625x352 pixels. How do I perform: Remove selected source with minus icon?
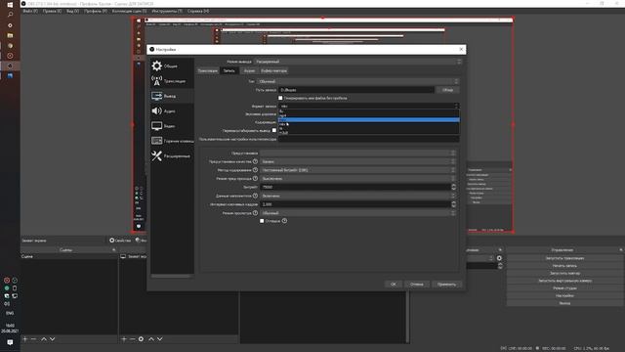point(133,339)
